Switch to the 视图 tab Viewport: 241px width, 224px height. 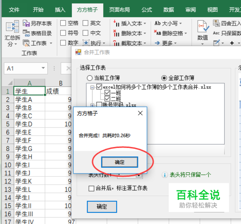coord(213,10)
